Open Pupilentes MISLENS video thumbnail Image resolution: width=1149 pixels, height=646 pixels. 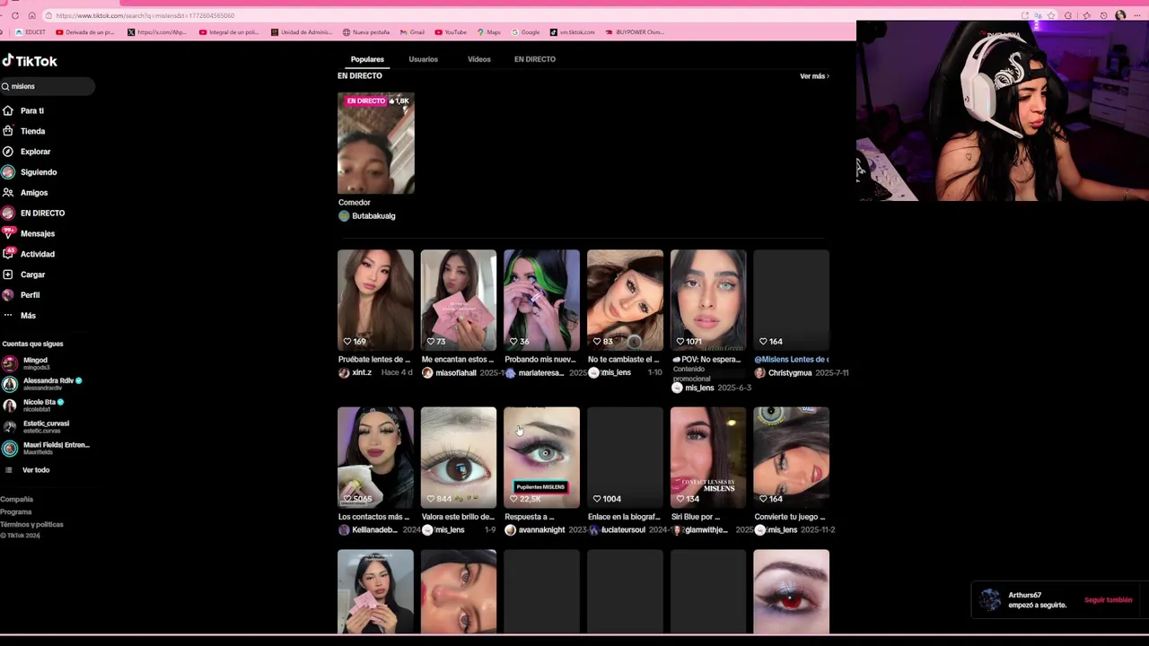541,458
